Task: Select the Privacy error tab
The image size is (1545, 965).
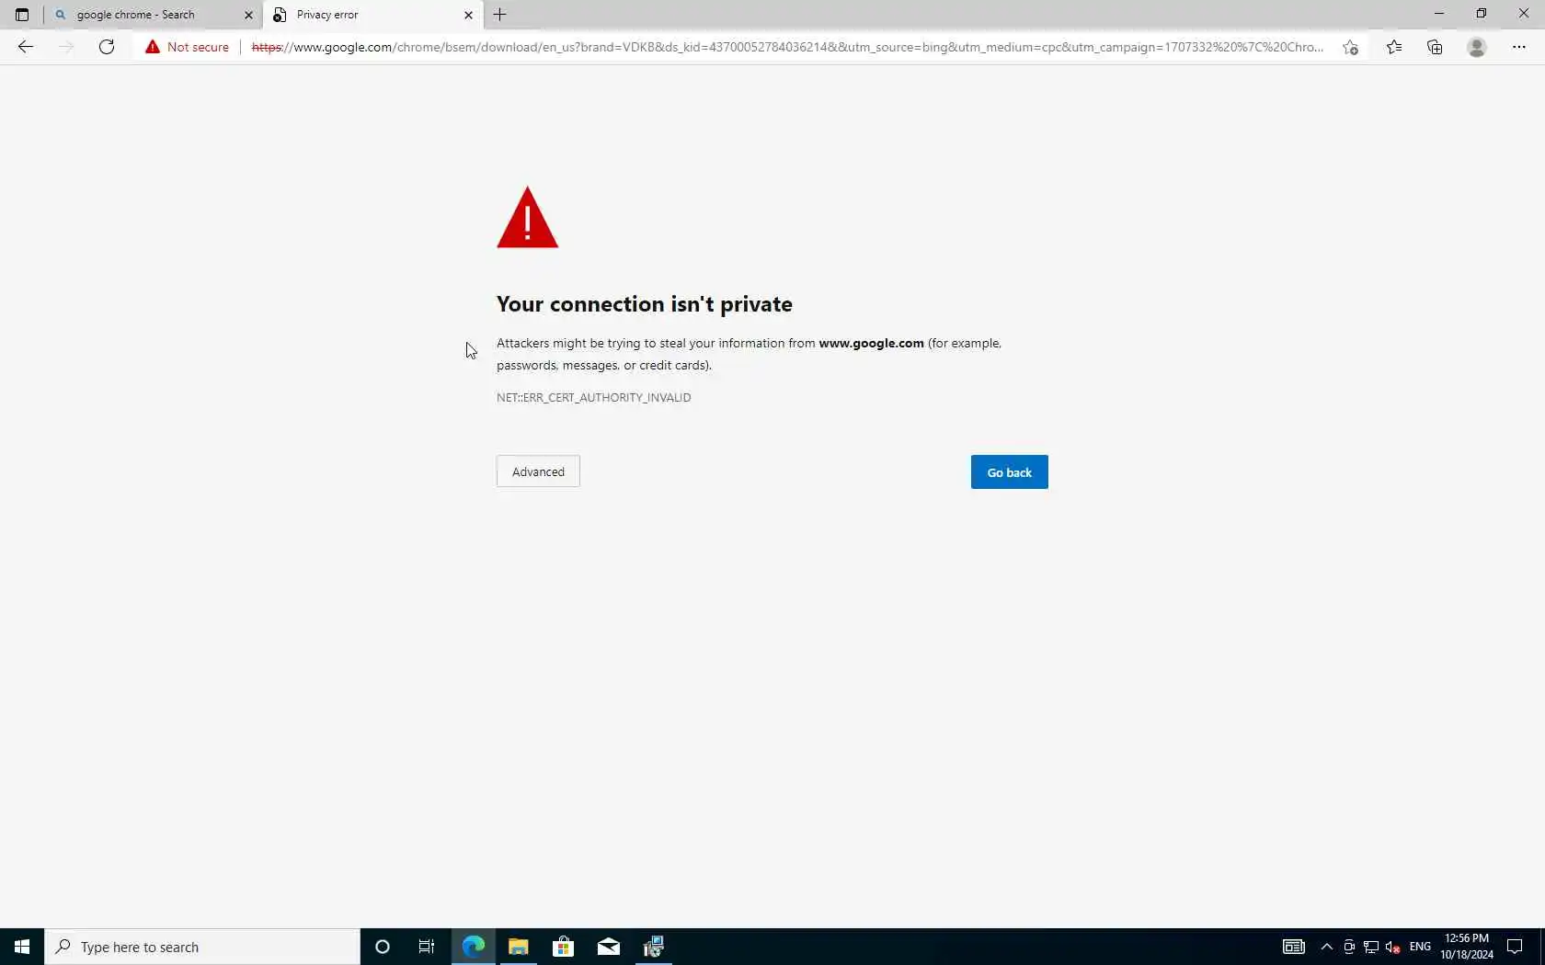Action: [373, 15]
